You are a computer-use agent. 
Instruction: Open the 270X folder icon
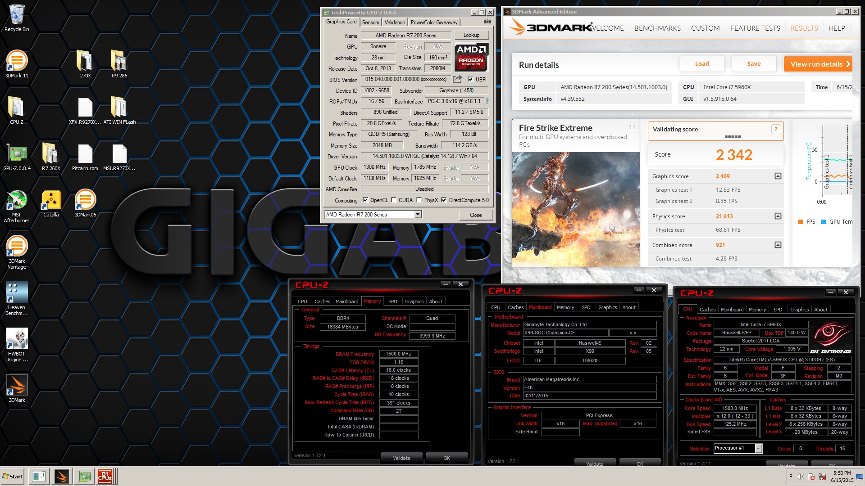85,64
